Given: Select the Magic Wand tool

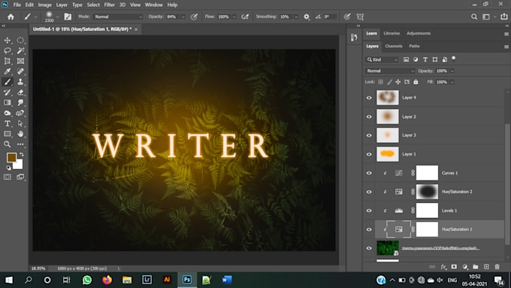Looking at the screenshot, I should 20,50.
